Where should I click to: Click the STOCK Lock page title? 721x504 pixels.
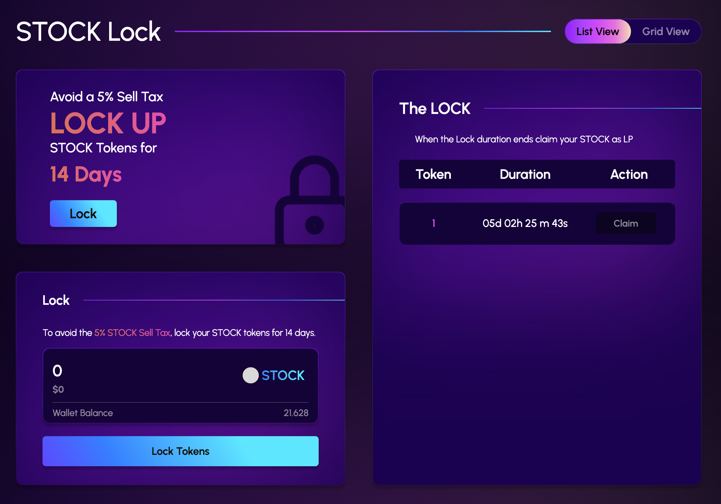88,31
